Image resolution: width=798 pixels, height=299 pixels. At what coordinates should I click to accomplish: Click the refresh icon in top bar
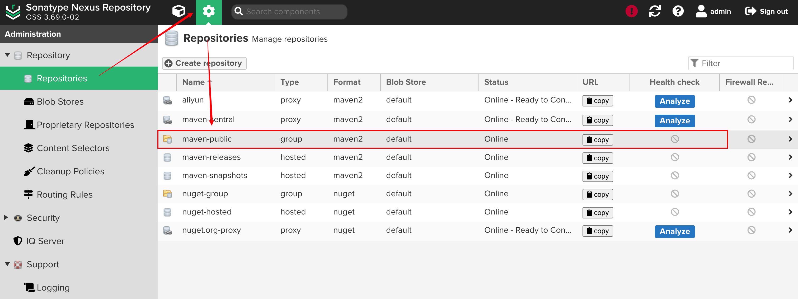point(655,11)
